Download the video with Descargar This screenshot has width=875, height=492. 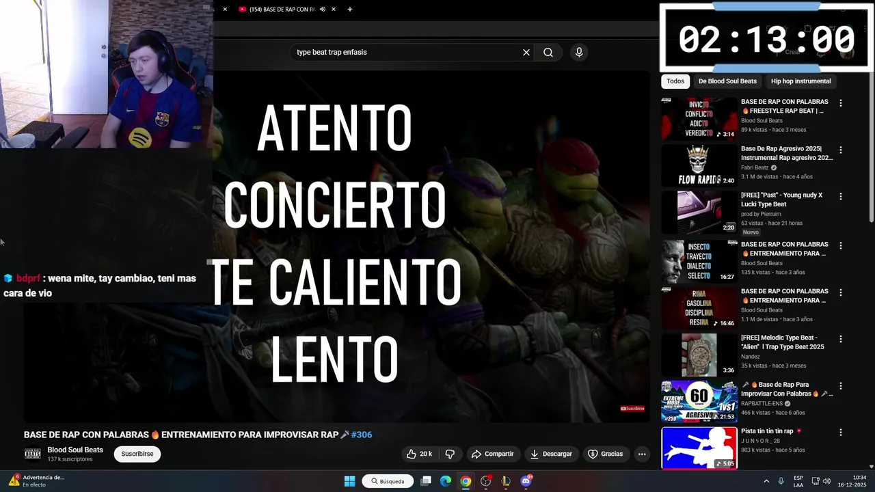tap(551, 454)
